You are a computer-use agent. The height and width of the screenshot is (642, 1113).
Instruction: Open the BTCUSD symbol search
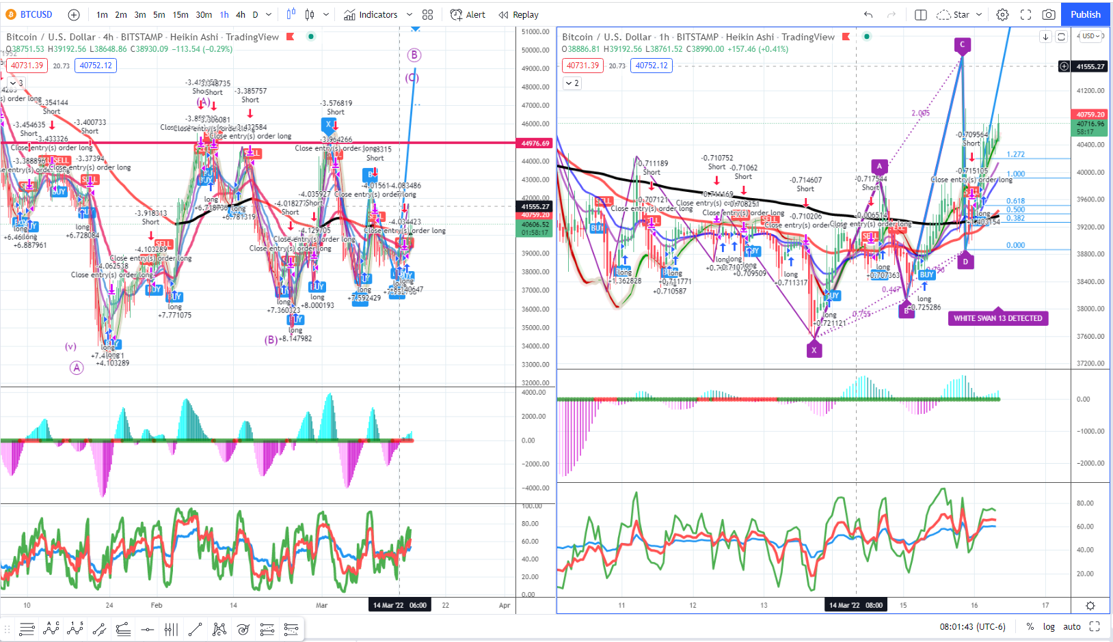coord(29,14)
